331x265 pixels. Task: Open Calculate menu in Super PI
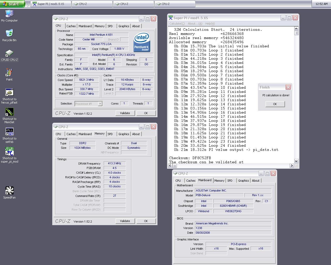(x=177, y=24)
